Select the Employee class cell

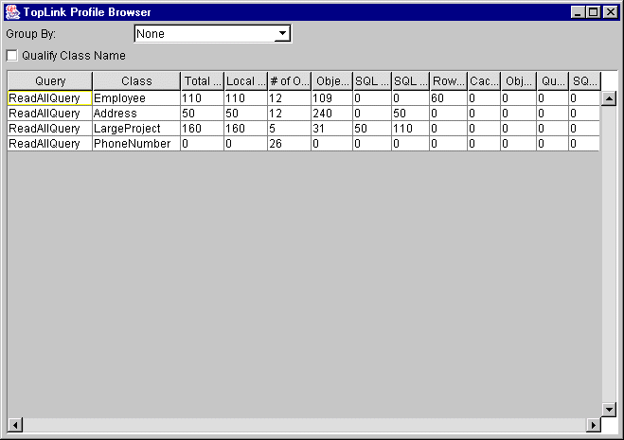click(x=136, y=98)
